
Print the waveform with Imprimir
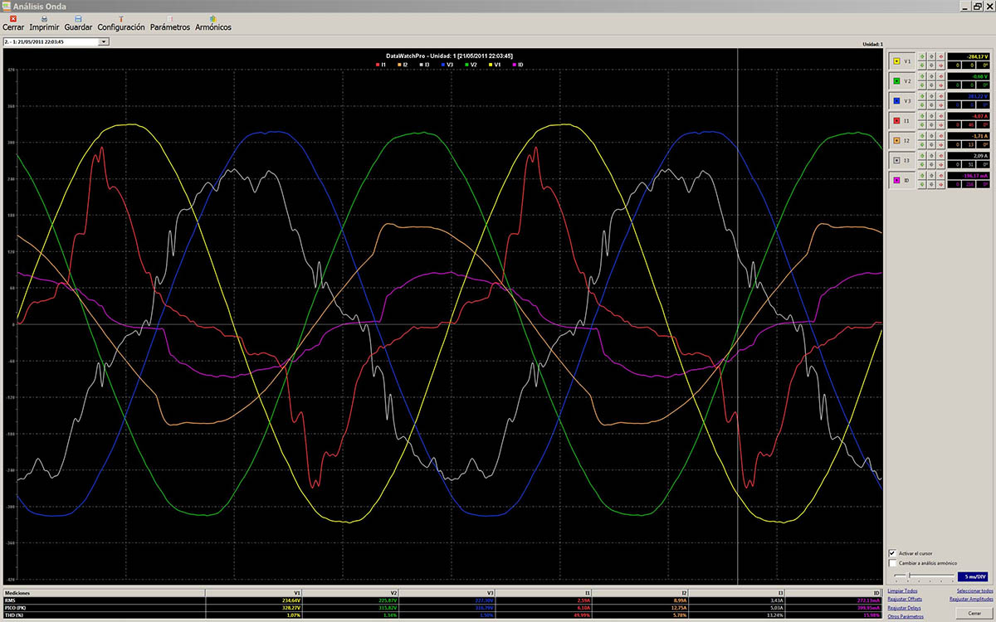(x=44, y=23)
